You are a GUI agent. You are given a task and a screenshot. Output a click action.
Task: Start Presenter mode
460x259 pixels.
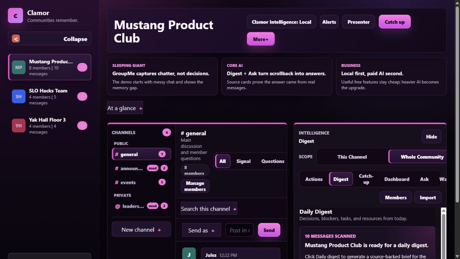(x=359, y=22)
